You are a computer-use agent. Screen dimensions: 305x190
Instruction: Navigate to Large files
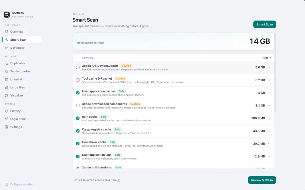(x=21, y=88)
